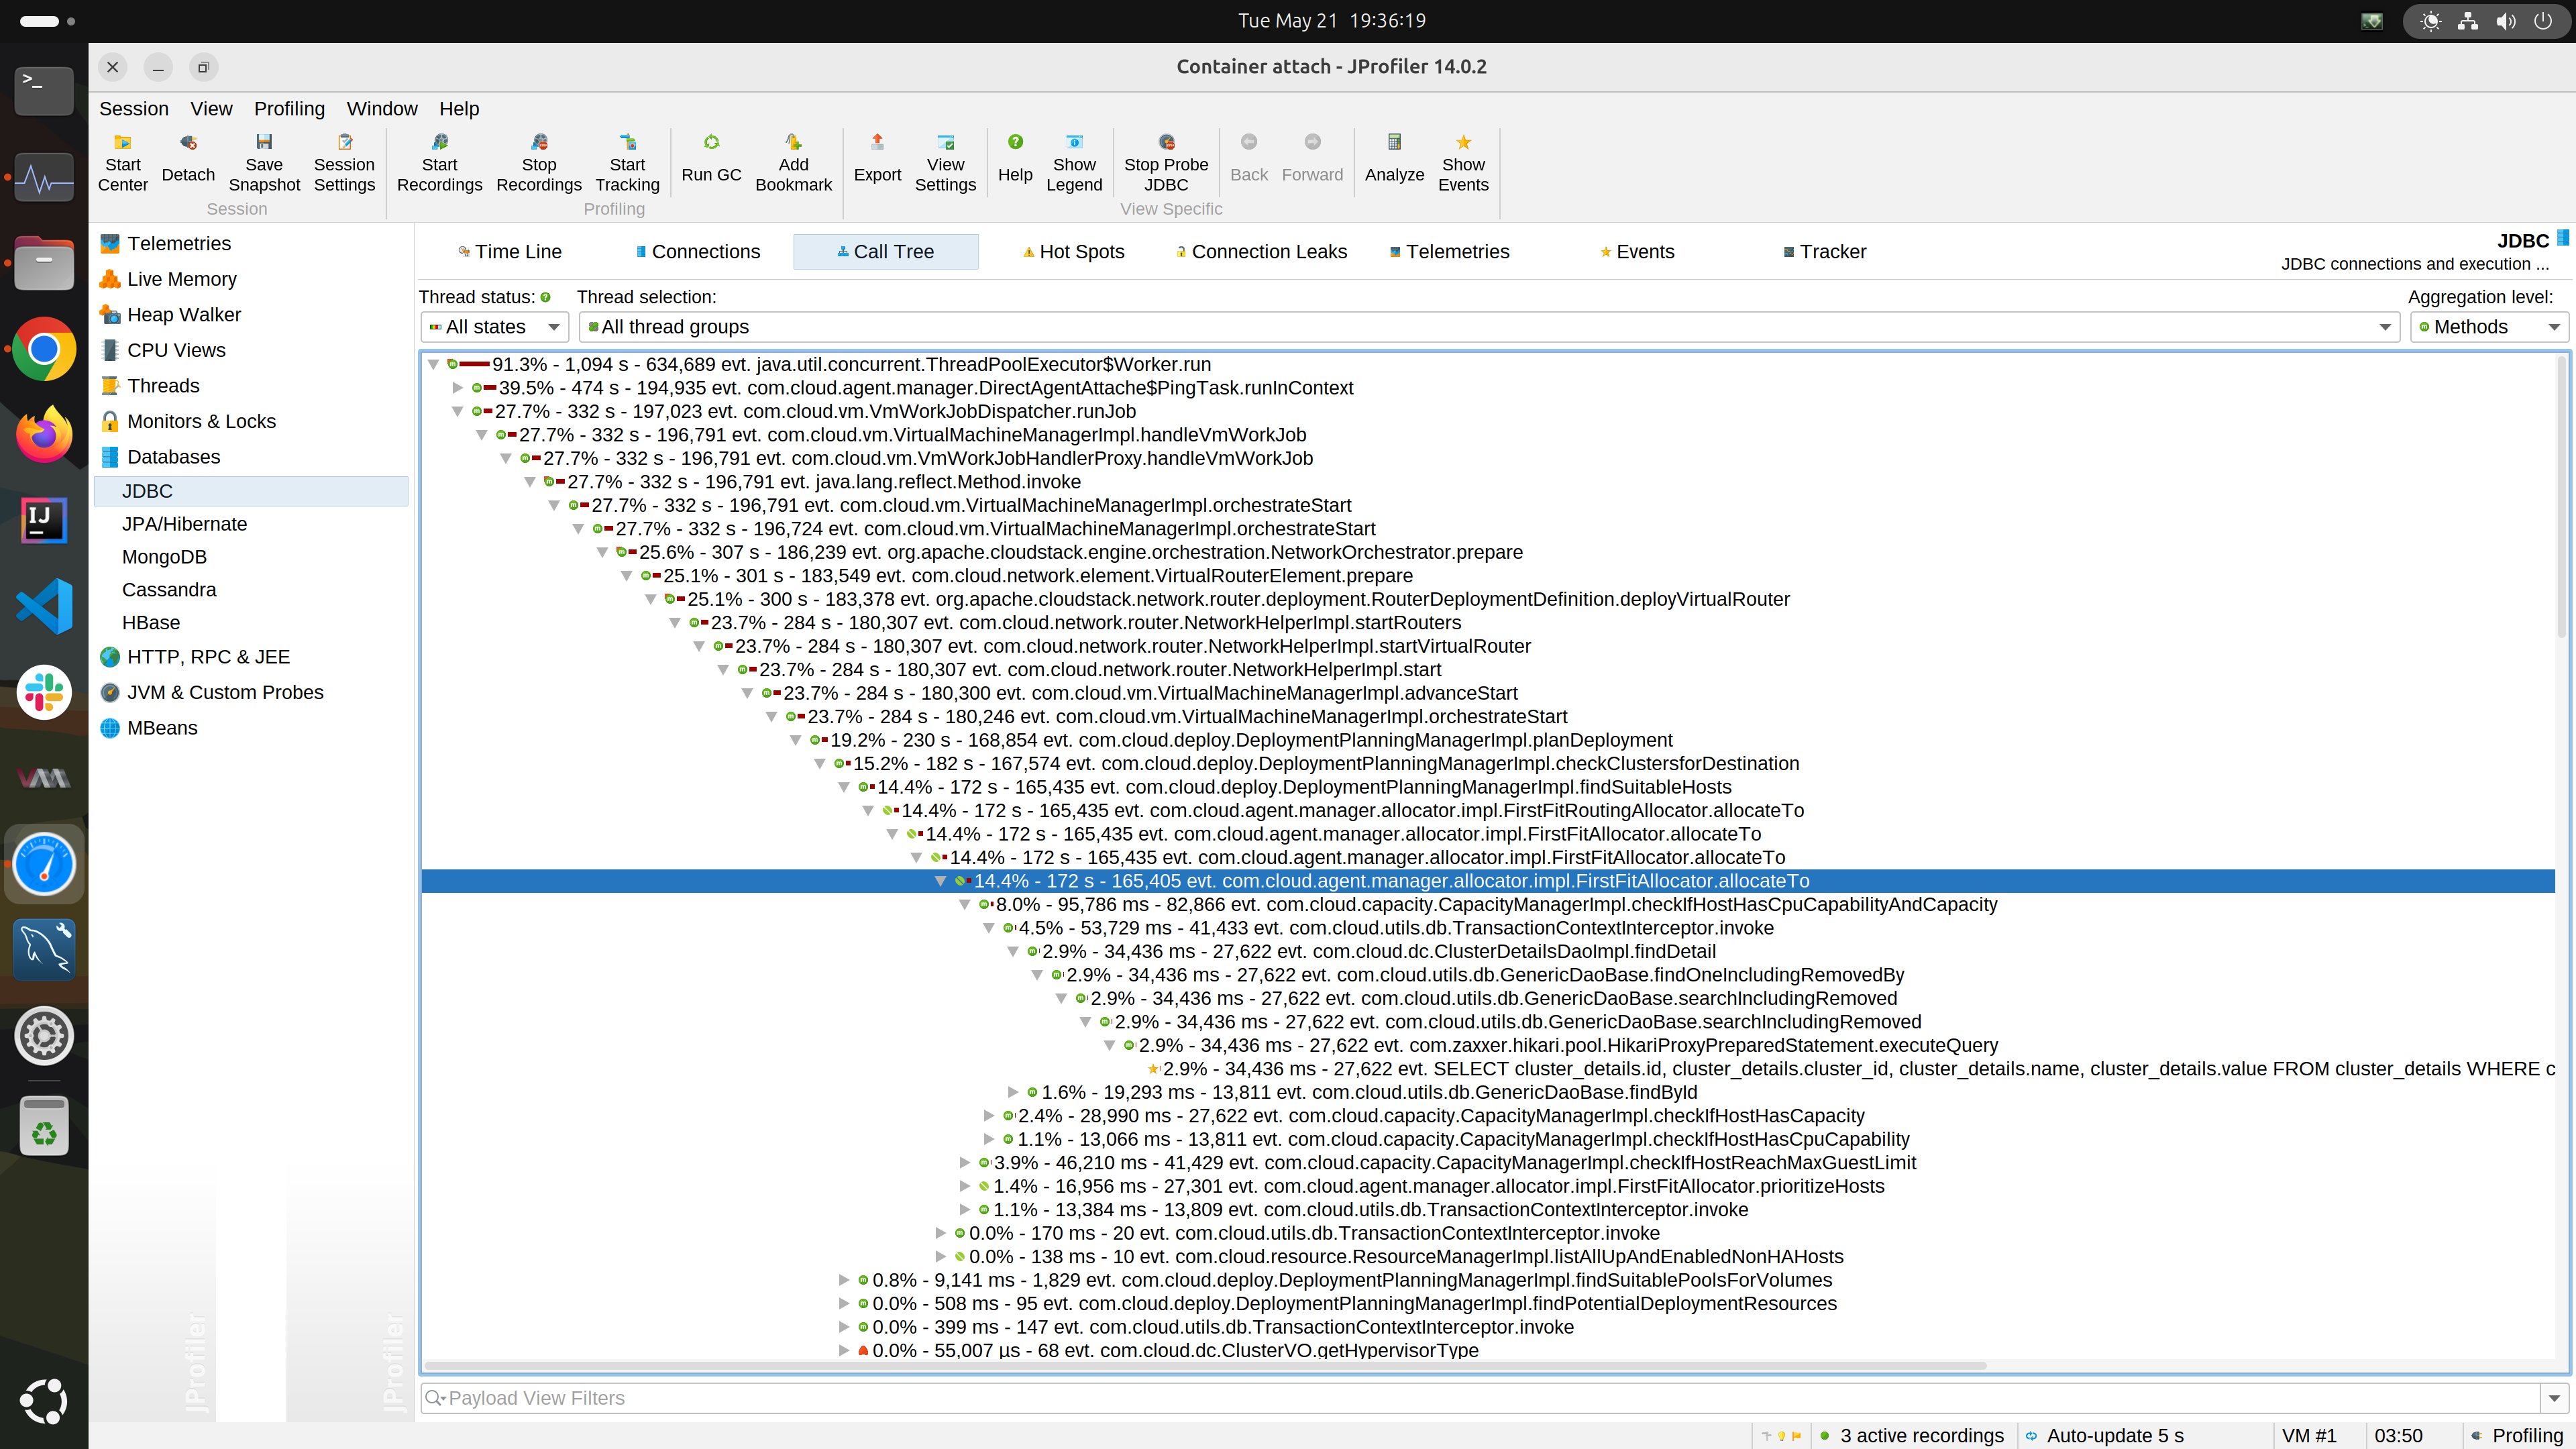Click Stop Probe JDBC icon

1166,143
